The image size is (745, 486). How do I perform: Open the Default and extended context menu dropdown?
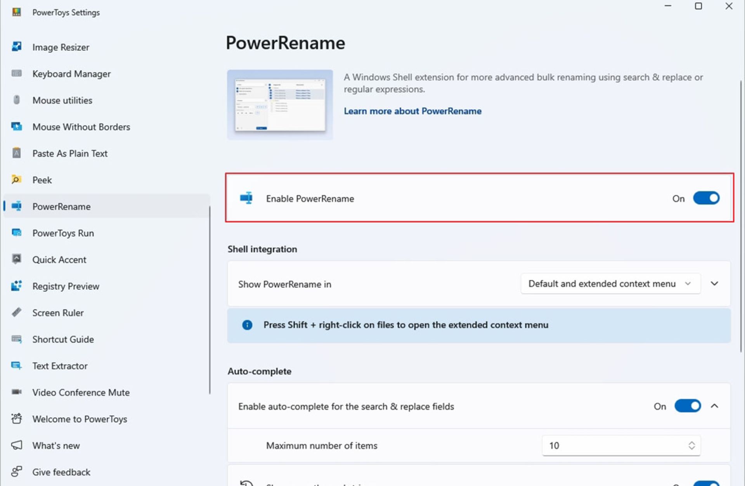point(610,284)
